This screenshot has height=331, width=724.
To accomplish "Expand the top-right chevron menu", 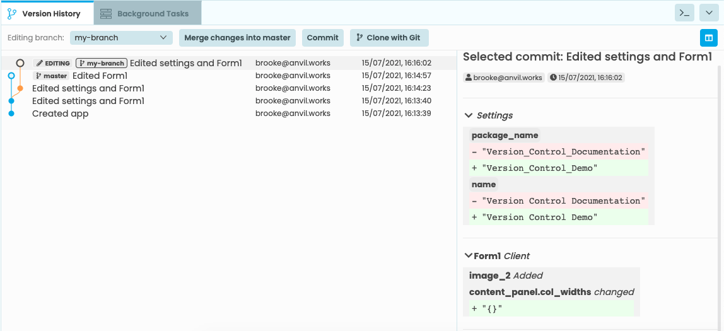I will [x=709, y=13].
